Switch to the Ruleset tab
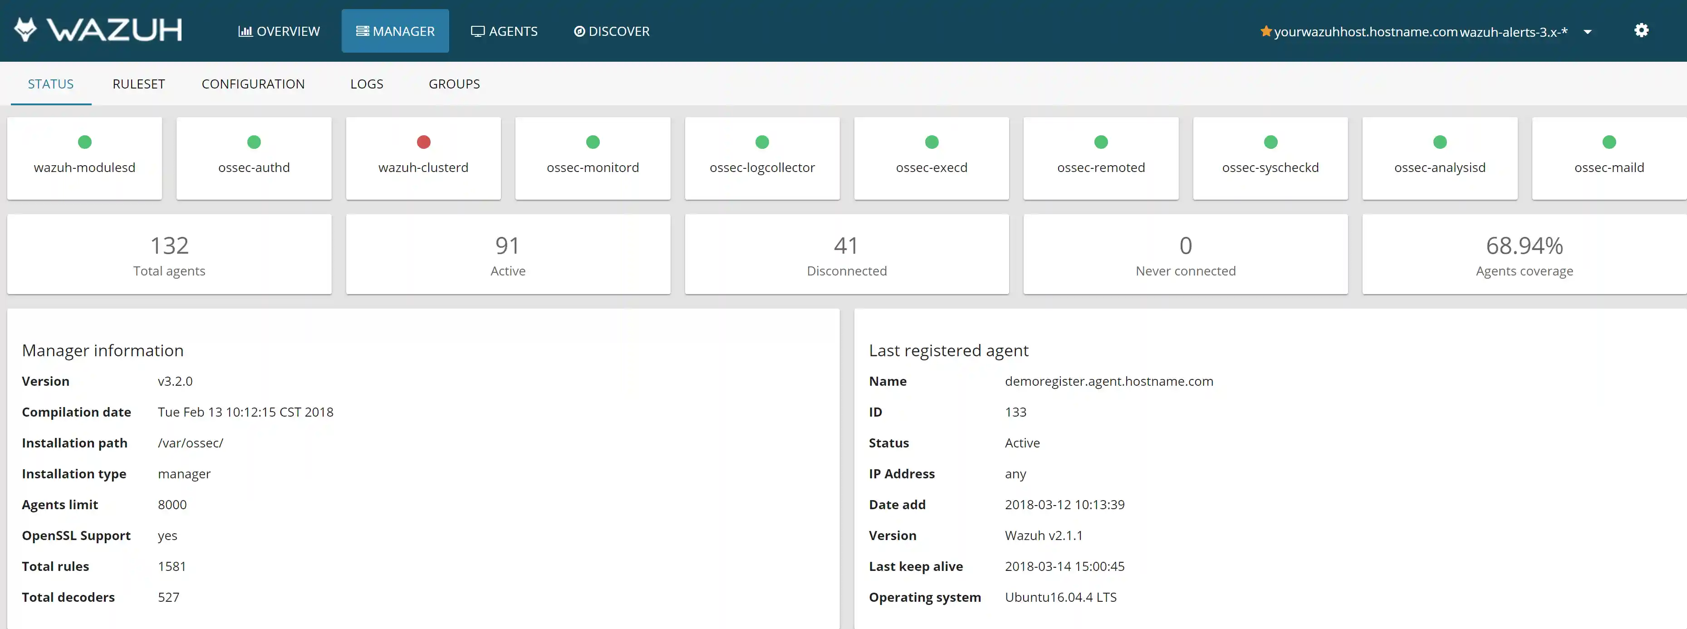Viewport: 1687px width, 629px height. click(x=138, y=84)
